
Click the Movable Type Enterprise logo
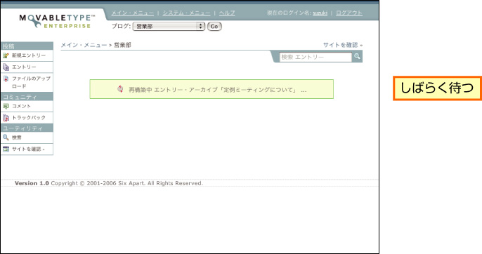57,21
